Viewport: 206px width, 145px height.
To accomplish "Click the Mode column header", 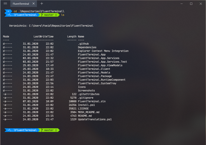I will [6, 36].
